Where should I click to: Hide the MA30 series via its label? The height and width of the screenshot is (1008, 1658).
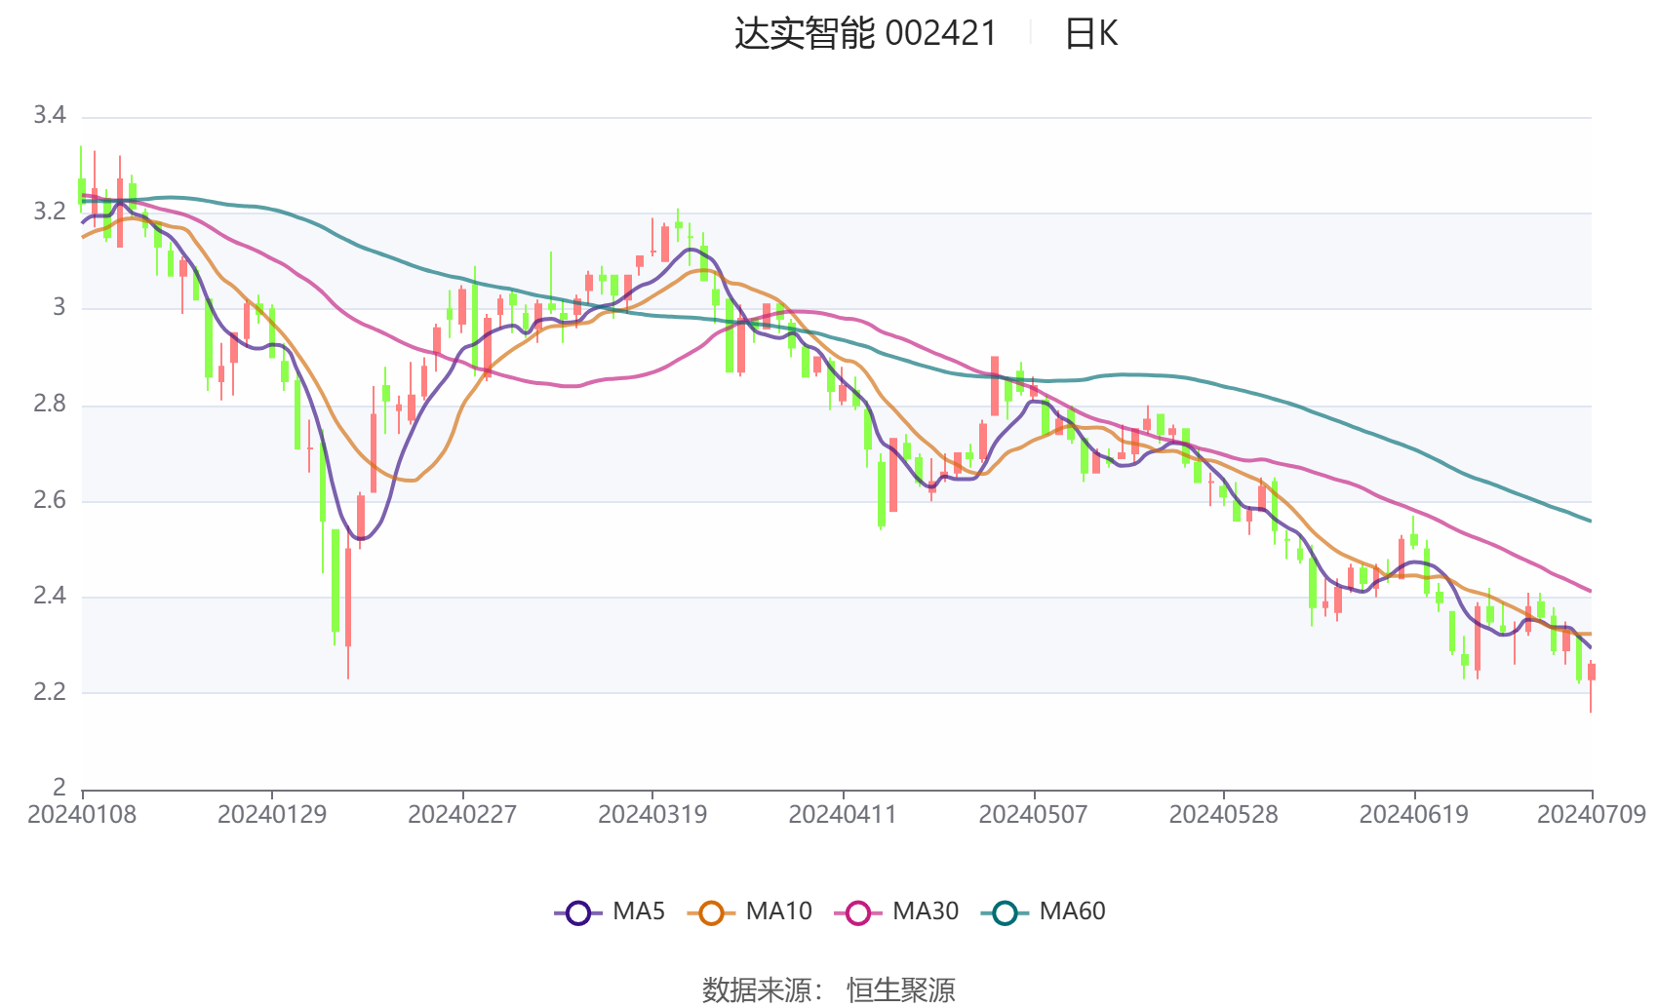[x=926, y=911]
